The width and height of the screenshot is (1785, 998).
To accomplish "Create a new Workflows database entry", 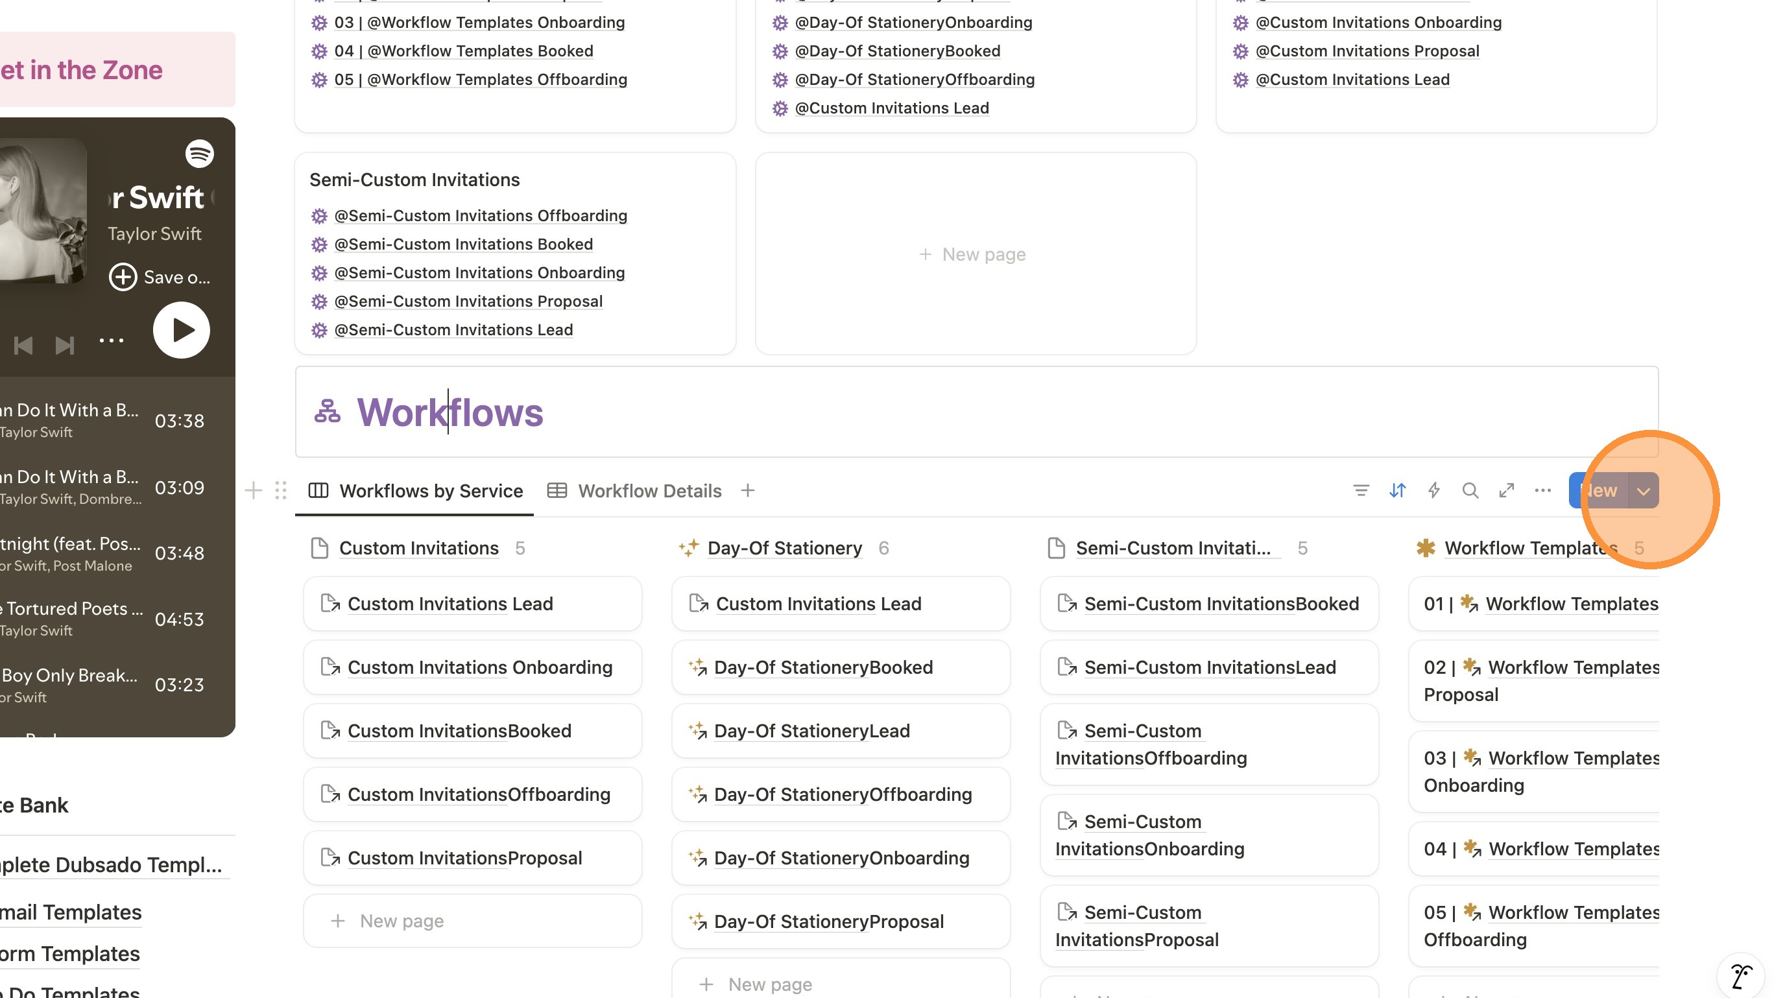I will [1599, 490].
